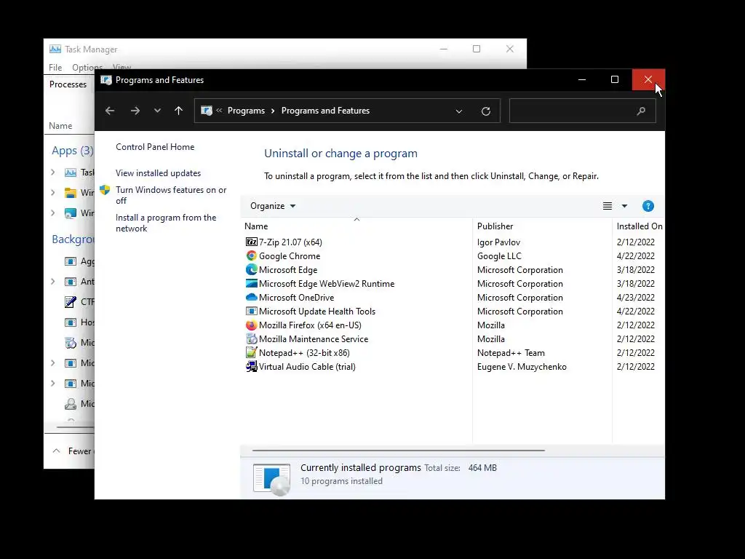Click the view layout icon in the toolbar
Viewport: 745px width, 559px height.
tap(607, 206)
